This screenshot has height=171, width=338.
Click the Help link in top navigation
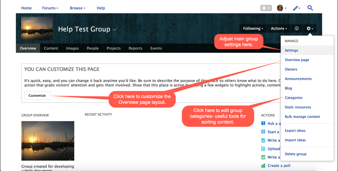(101, 8)
